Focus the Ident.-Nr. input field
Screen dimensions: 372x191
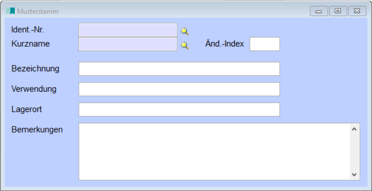tap(128, 30)
